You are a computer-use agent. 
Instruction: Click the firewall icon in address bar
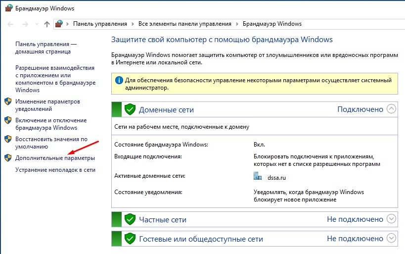click(x=59, y=24)
